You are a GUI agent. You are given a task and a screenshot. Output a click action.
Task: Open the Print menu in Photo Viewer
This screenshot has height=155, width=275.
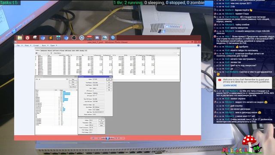[x=27, y=46]
